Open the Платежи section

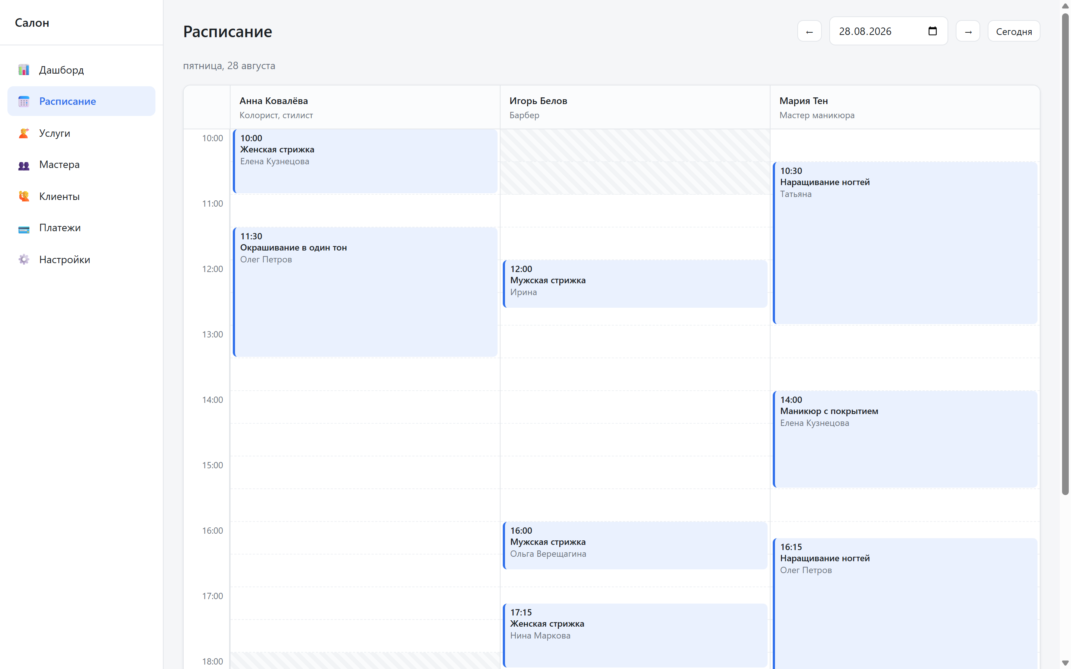81,228
